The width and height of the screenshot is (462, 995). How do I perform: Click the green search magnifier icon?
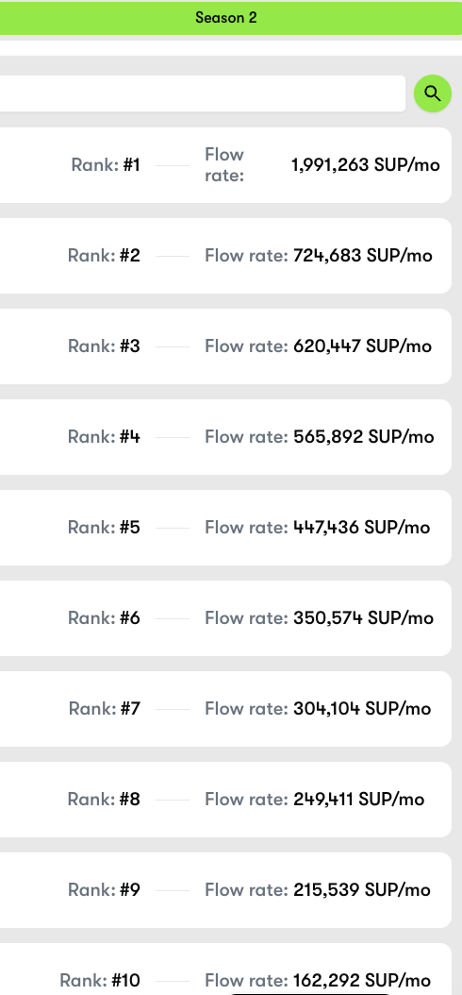[x=432, y=93]
